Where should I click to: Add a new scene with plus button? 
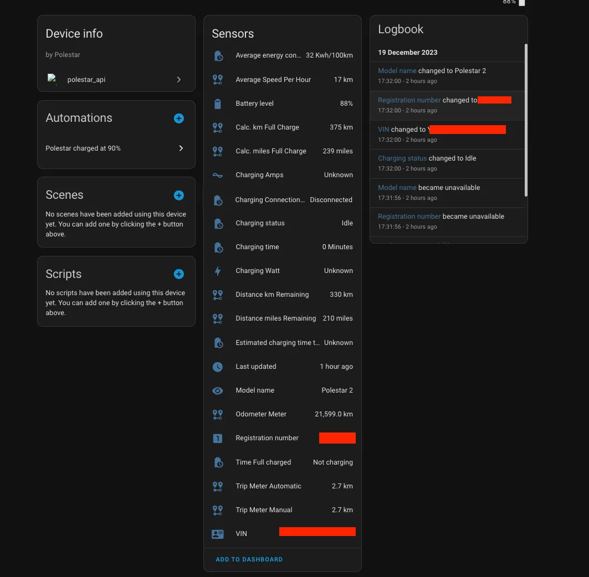(x=179, y=195)
